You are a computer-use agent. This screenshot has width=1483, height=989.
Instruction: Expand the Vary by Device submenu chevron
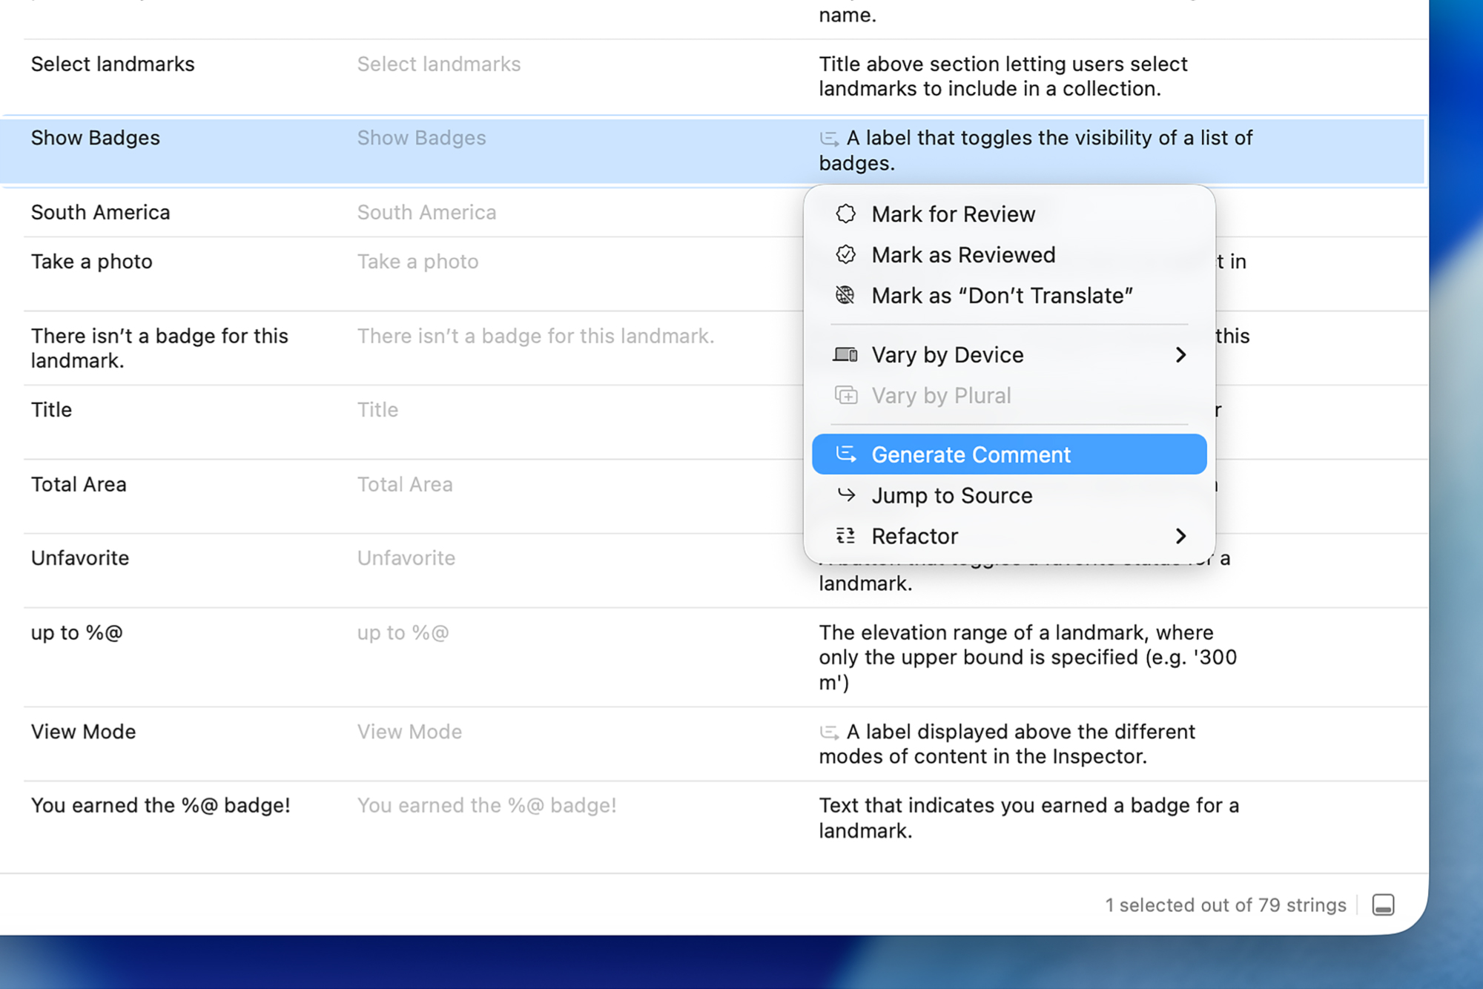click(1182, 354)
